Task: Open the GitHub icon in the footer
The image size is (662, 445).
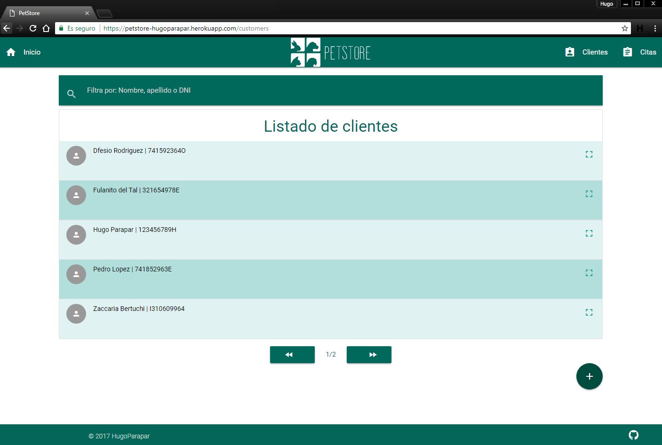Action: (633, 435)
